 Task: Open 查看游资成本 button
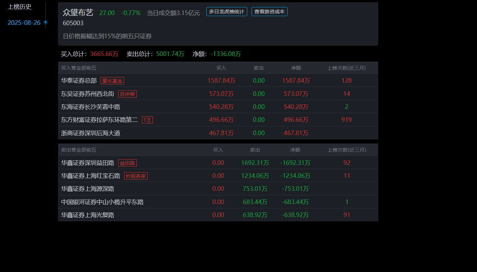point(269,12)
